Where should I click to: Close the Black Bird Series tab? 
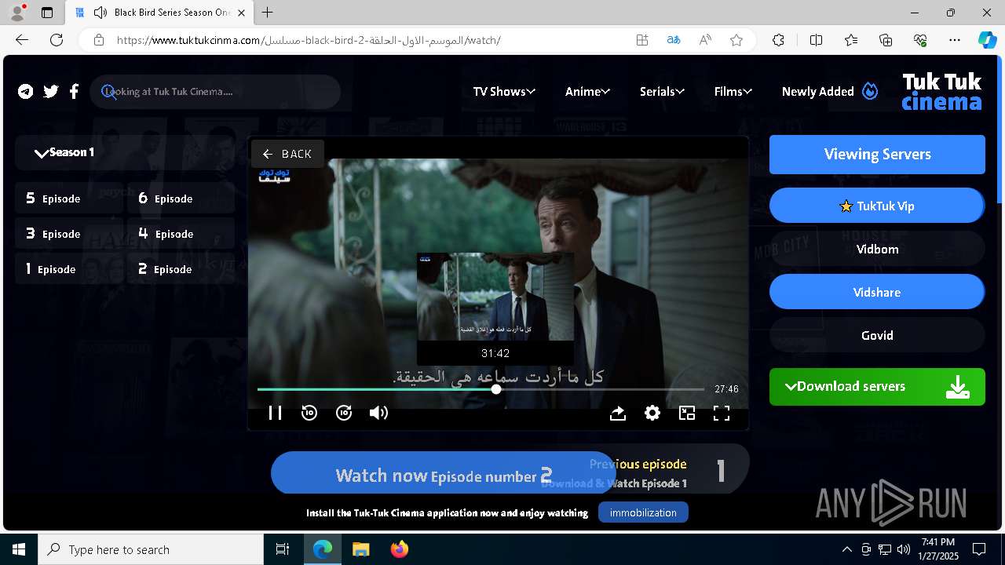tap(242, 13)
